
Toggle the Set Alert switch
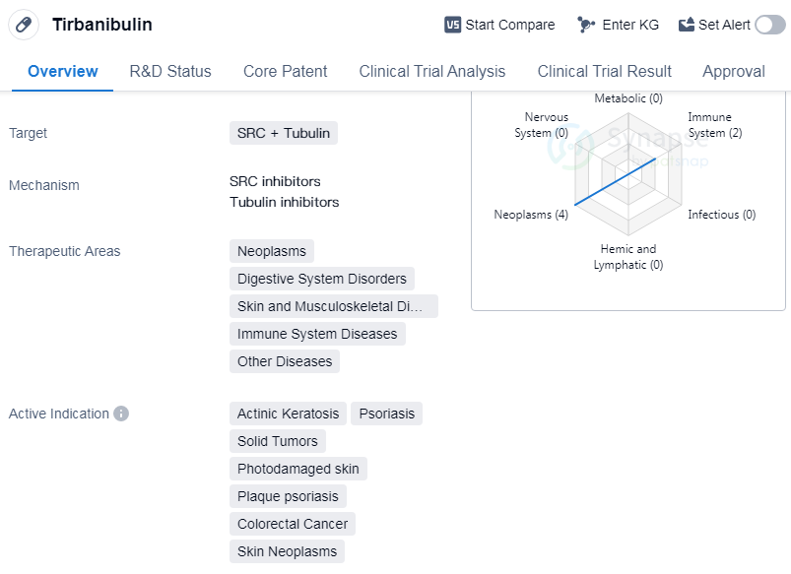[769, 25]
